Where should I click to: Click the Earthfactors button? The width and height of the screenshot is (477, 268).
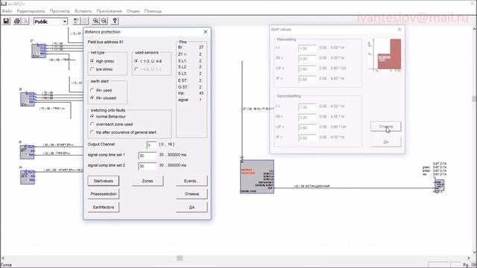pyautogui.click(x=103, y=207)
